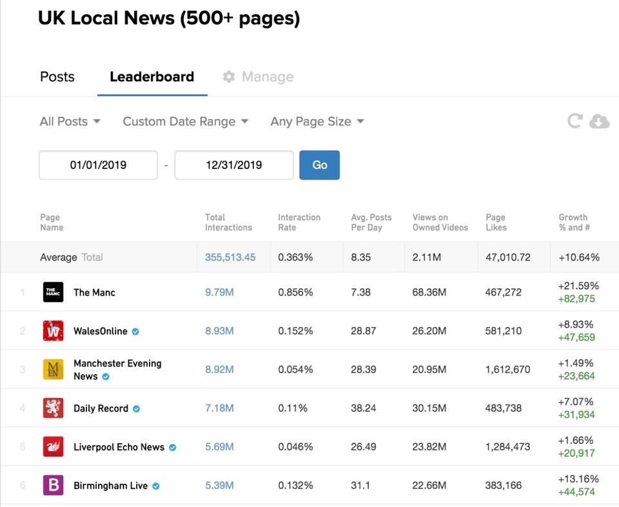Screen dimensions: 619x507
Task: Click the refresh leaderboard icon
Action: coord(575,121)
